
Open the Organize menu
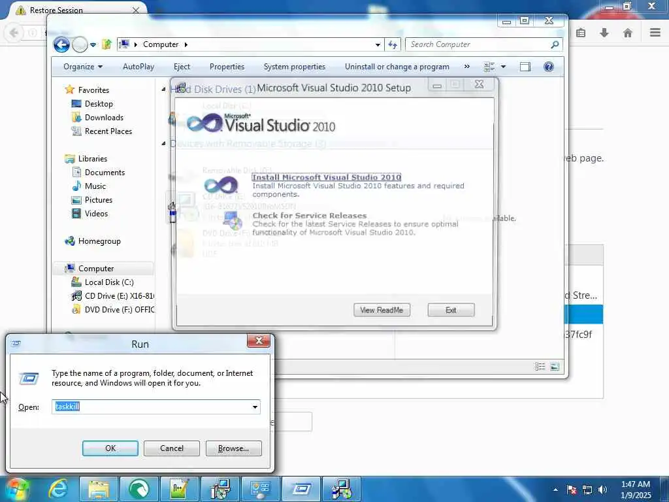tap(83, 67)
